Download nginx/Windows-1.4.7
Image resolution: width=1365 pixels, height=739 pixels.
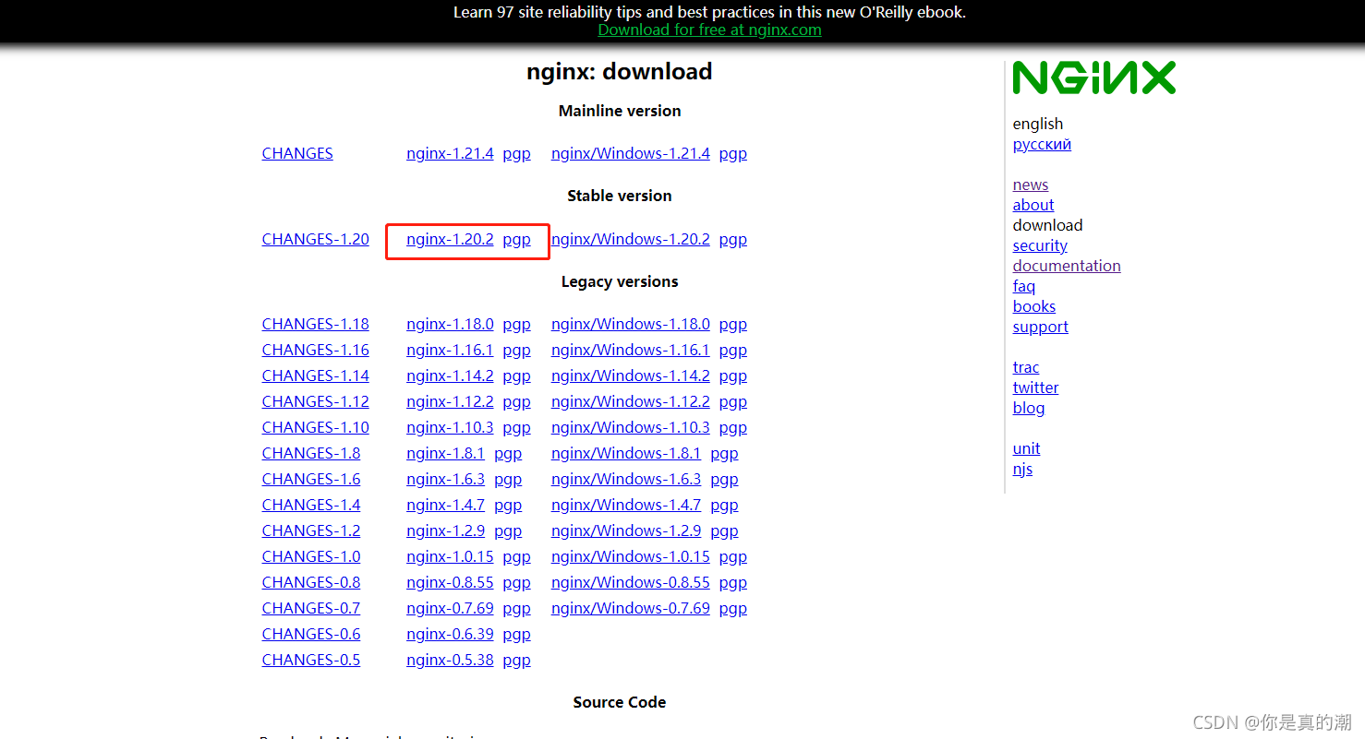[x=626, y=505]
